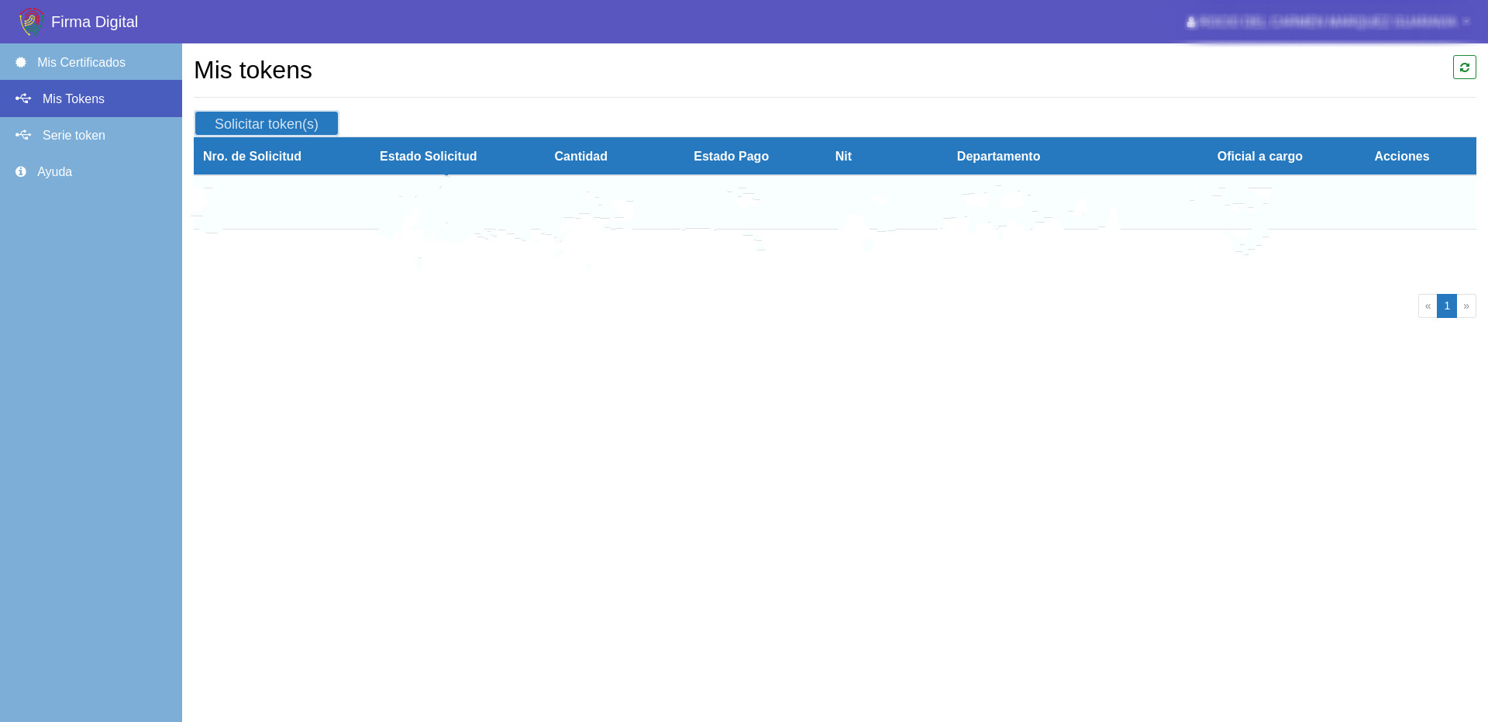Click the Mis Certificados badge icon

coord(21,62)
